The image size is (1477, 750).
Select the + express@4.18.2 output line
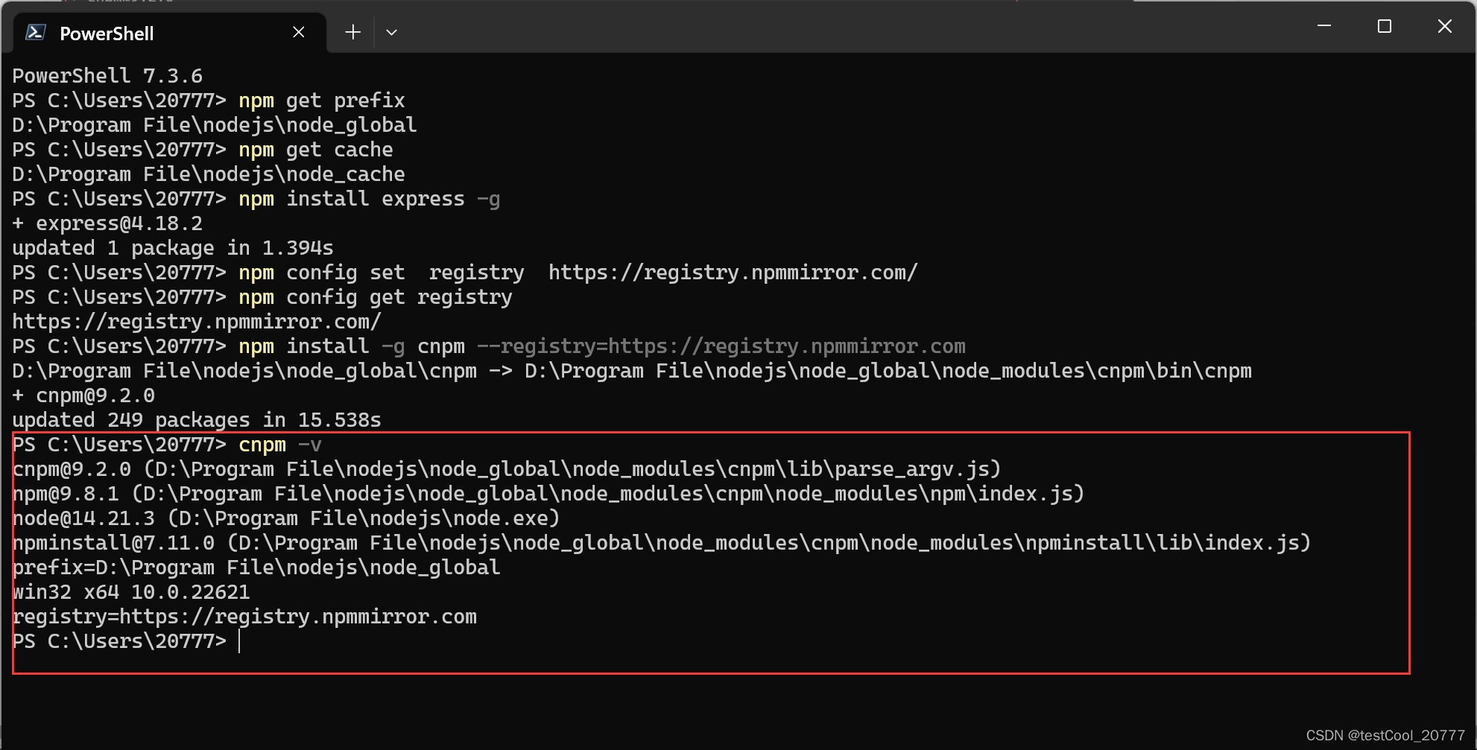coord(107,223)
